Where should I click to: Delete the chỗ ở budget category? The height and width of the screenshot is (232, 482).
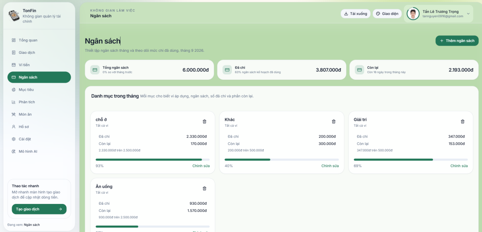coord(204,122)
